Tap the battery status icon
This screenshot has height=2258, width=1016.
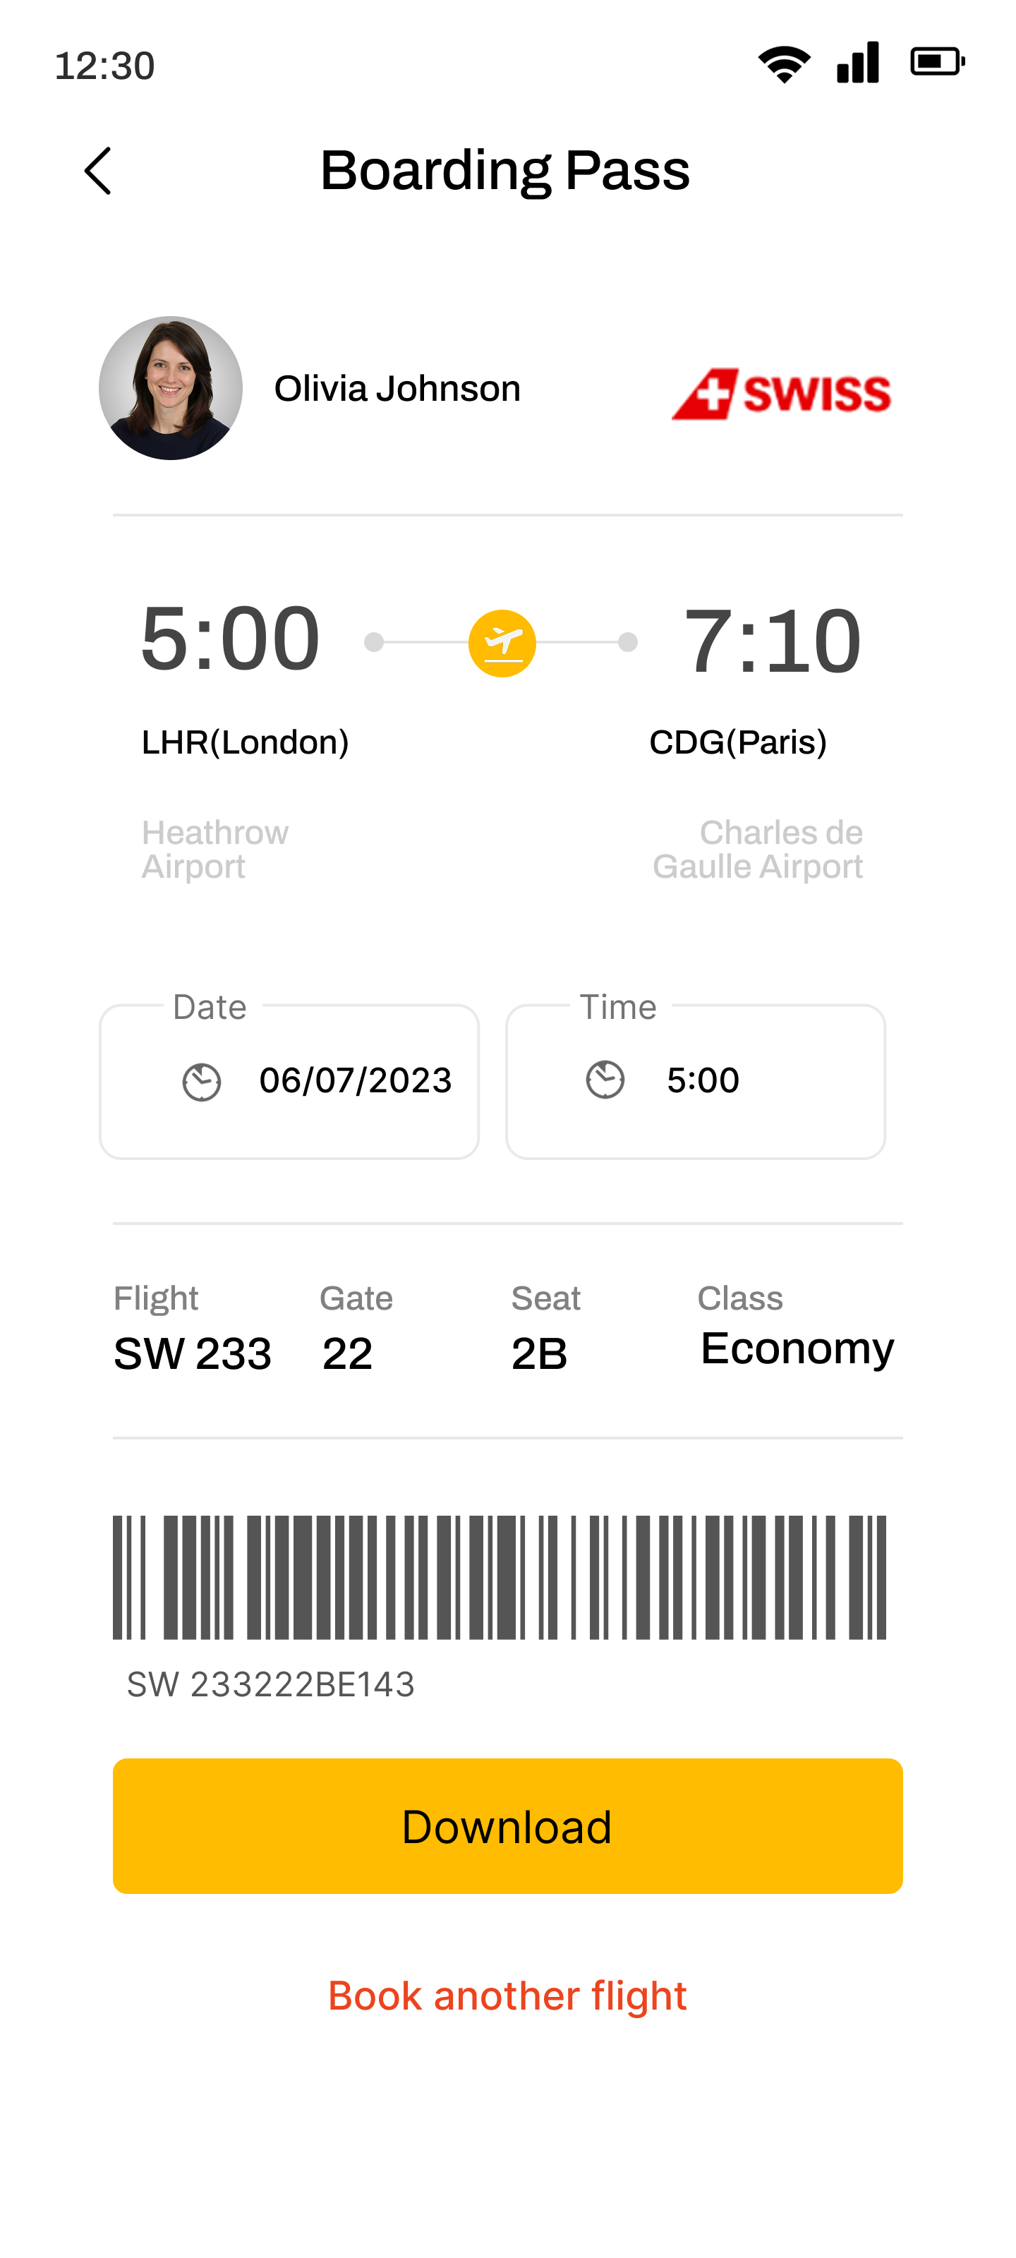point(937,62)
